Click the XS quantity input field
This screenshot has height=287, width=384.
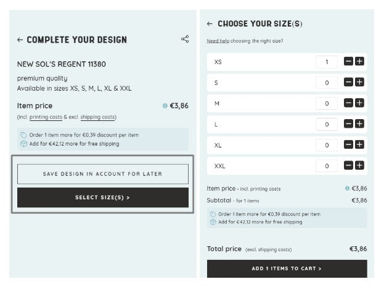pyautogui.click(x=327, y=62)
